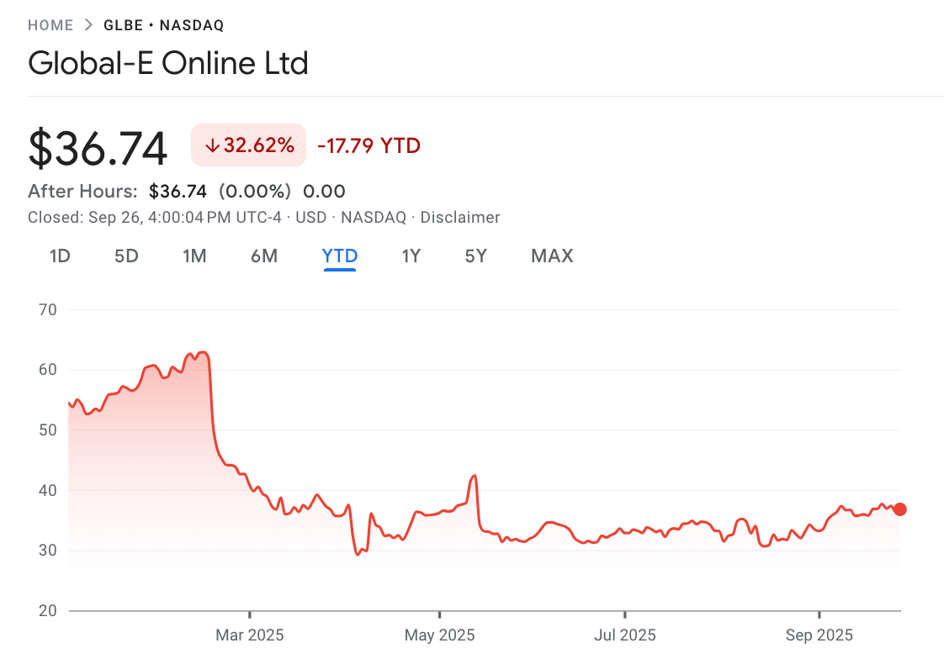Click the Global-E Online Ltd title
Image resolution: width=944 pixels, height=659 pixels.
(x=168, y=63)
